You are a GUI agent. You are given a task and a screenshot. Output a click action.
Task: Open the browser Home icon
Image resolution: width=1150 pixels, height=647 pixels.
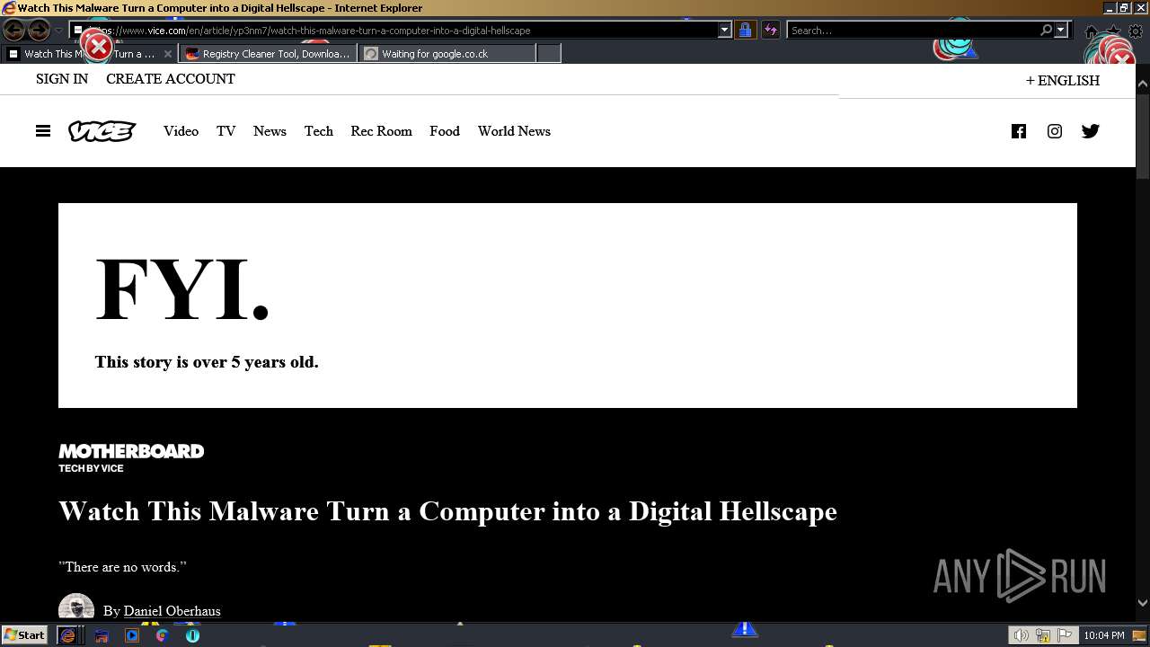(x=1092, y=31)
